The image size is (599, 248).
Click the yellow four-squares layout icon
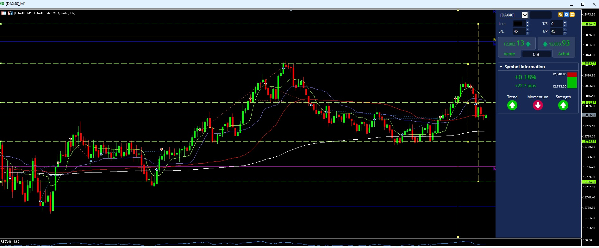coord(572,15)
